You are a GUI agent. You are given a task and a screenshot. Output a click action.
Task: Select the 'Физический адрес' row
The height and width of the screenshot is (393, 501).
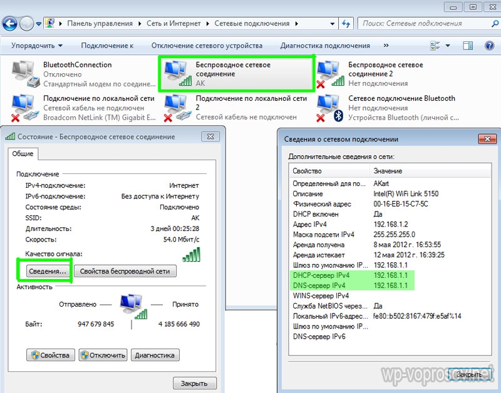click(390, 204)
